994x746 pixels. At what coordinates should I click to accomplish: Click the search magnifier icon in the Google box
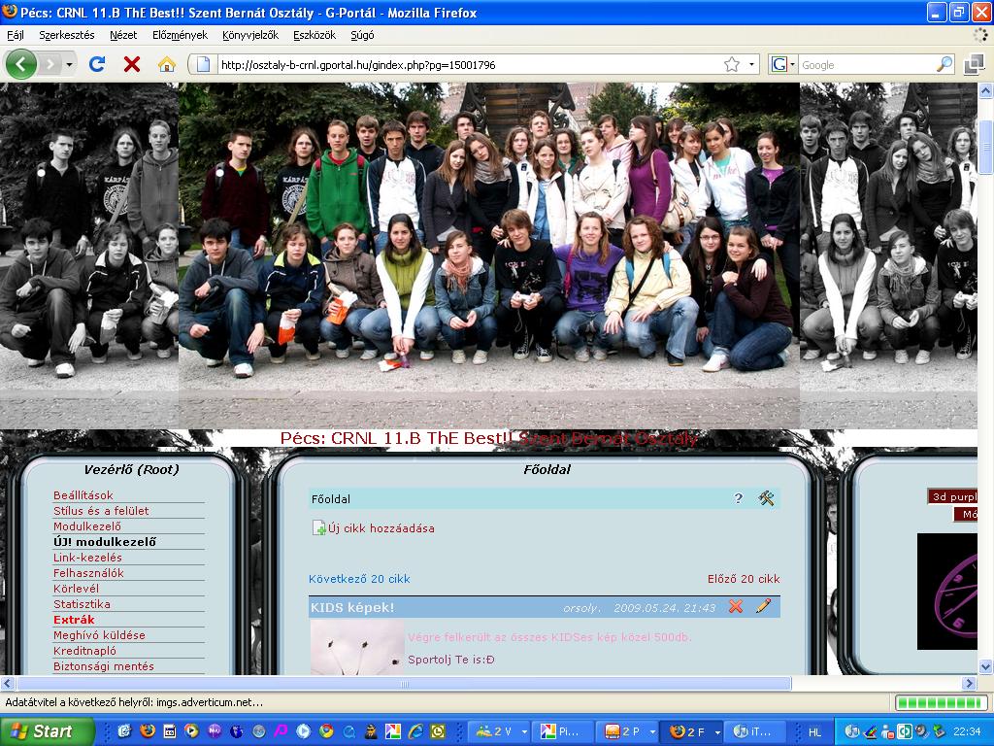944,64
